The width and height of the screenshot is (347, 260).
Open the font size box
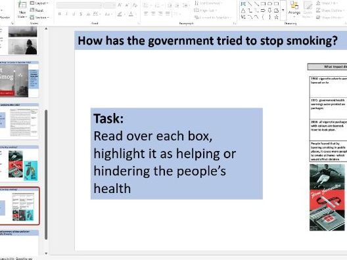pos(110,5)
